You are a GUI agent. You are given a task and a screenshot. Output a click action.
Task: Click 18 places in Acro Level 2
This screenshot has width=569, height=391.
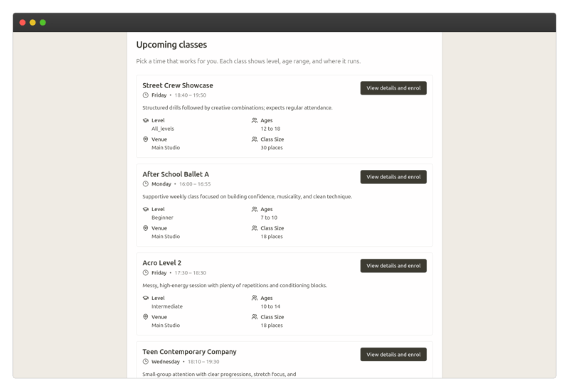pyautogui.click(x=272, y=326)
